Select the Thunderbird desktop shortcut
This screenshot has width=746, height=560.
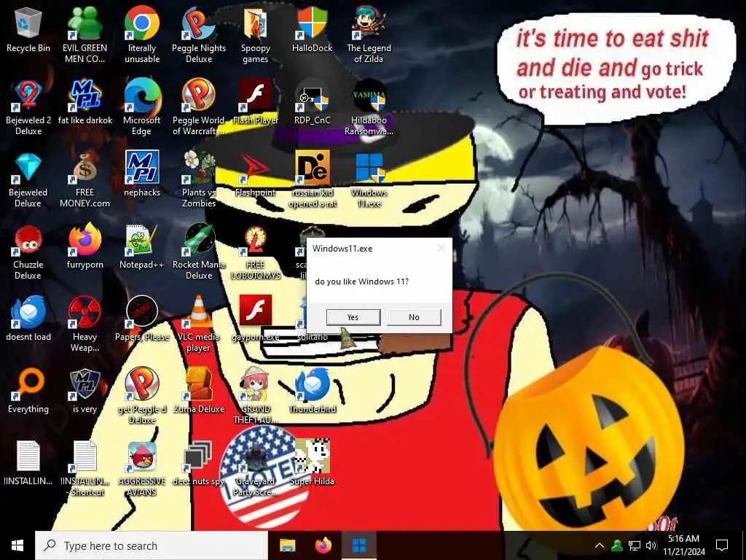[313, 391]
